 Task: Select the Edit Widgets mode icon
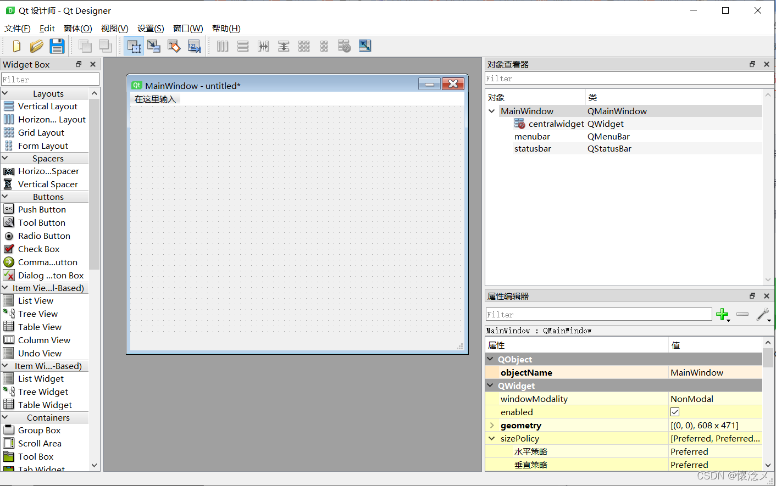point(134,46)
